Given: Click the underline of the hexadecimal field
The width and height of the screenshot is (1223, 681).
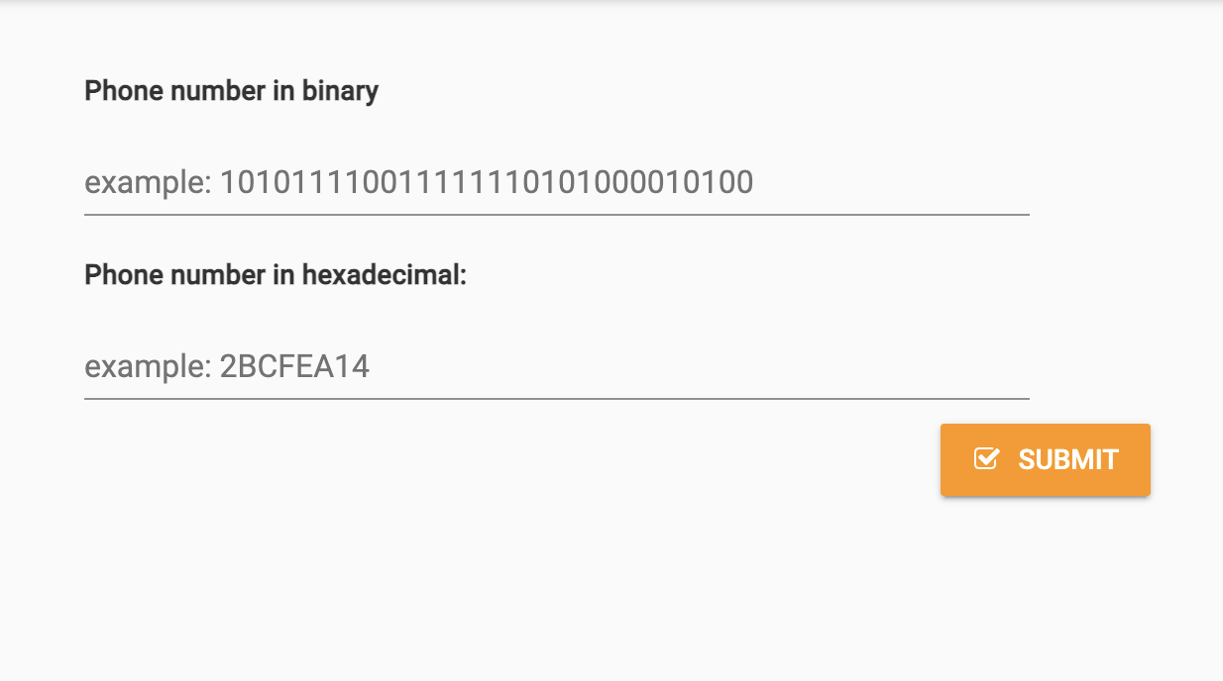Looking at the screenshot, I should tap(556, 398).
